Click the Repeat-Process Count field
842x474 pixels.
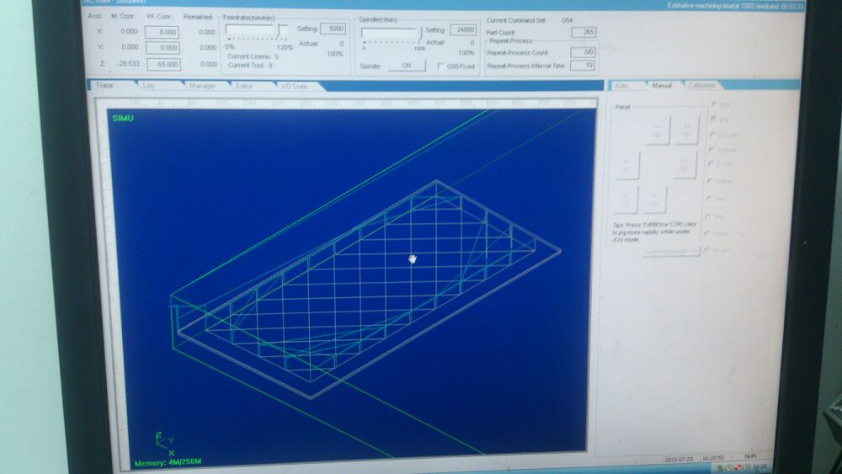[x=582, y=52]
